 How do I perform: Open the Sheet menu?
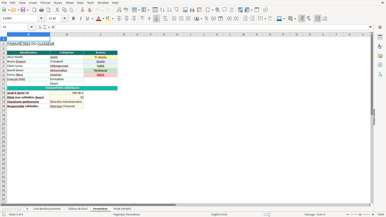tap(69, 3)
